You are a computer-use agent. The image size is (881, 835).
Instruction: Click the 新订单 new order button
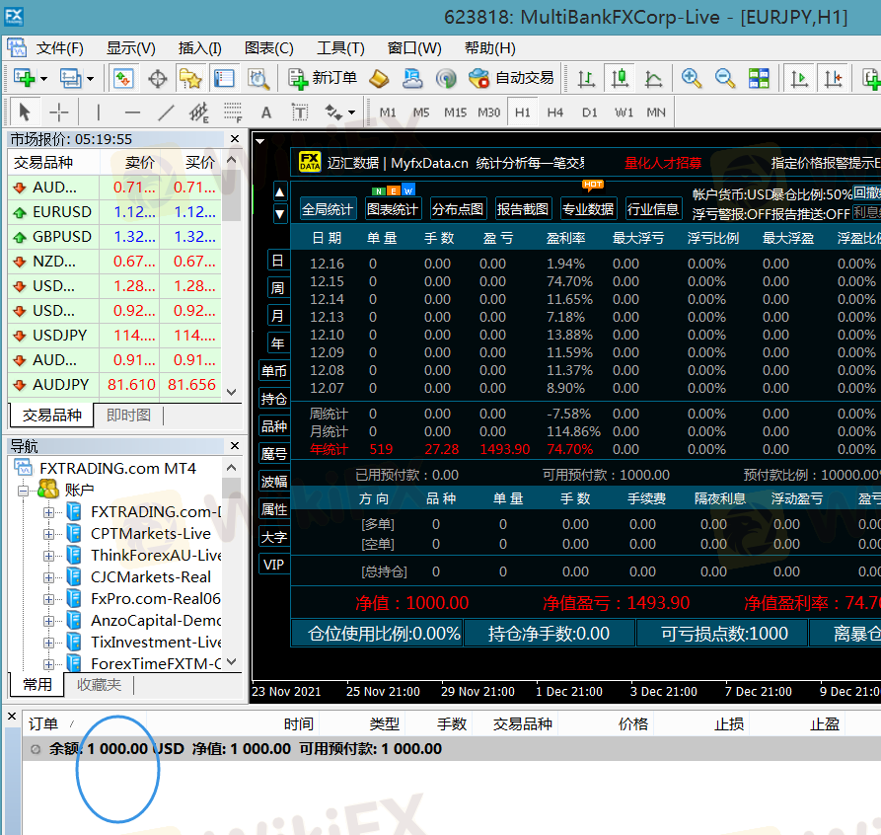323,78
